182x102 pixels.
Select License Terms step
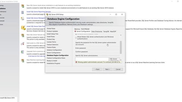(x=51, y=42)
